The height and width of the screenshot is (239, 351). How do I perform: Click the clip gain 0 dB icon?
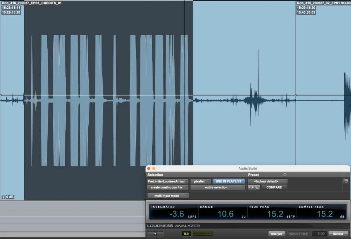(7, 197)
